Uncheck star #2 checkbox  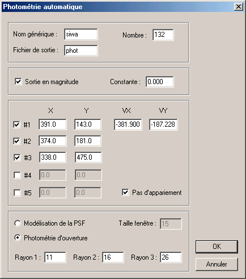(x=16, y=141)
